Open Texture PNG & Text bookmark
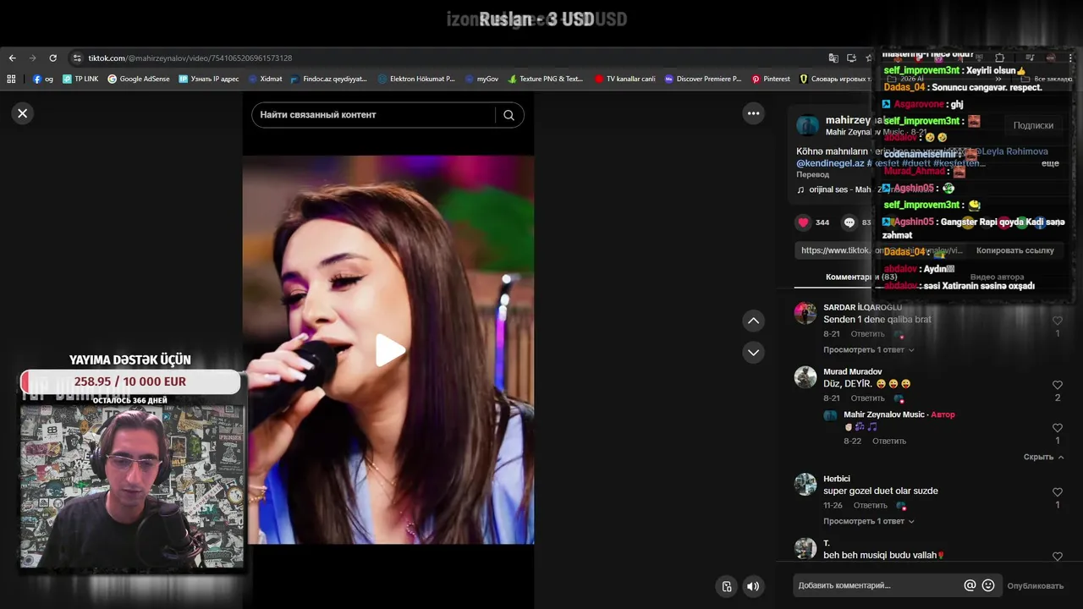The image size is (1083, 609). (x=546, y=79)
